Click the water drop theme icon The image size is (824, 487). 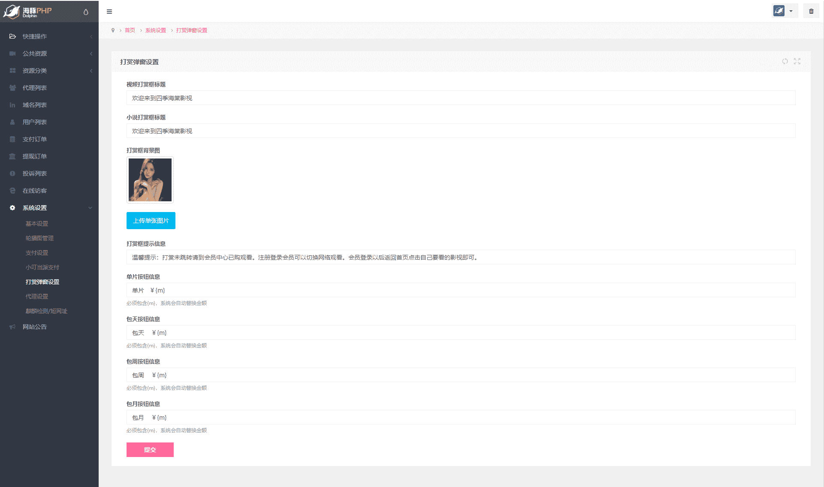point(86,12)
